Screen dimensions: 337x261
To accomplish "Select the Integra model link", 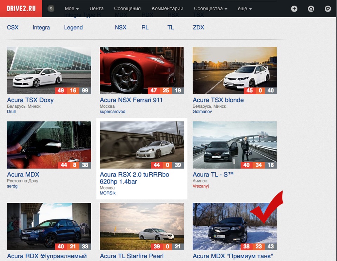I will pyautogui.click(x=41, y=27).
